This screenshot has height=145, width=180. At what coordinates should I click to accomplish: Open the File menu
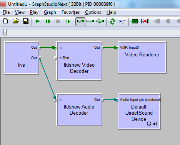[6, 12]
